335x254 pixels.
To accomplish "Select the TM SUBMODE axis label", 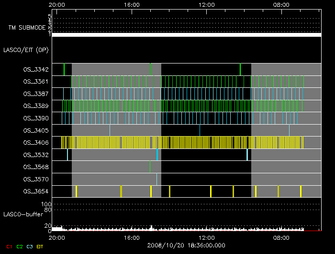I will coord(27,28).
